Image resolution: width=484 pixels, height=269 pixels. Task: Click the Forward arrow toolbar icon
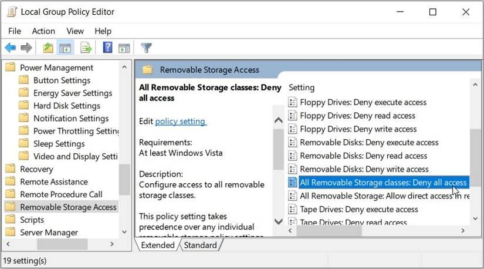(x=26, y=48)
